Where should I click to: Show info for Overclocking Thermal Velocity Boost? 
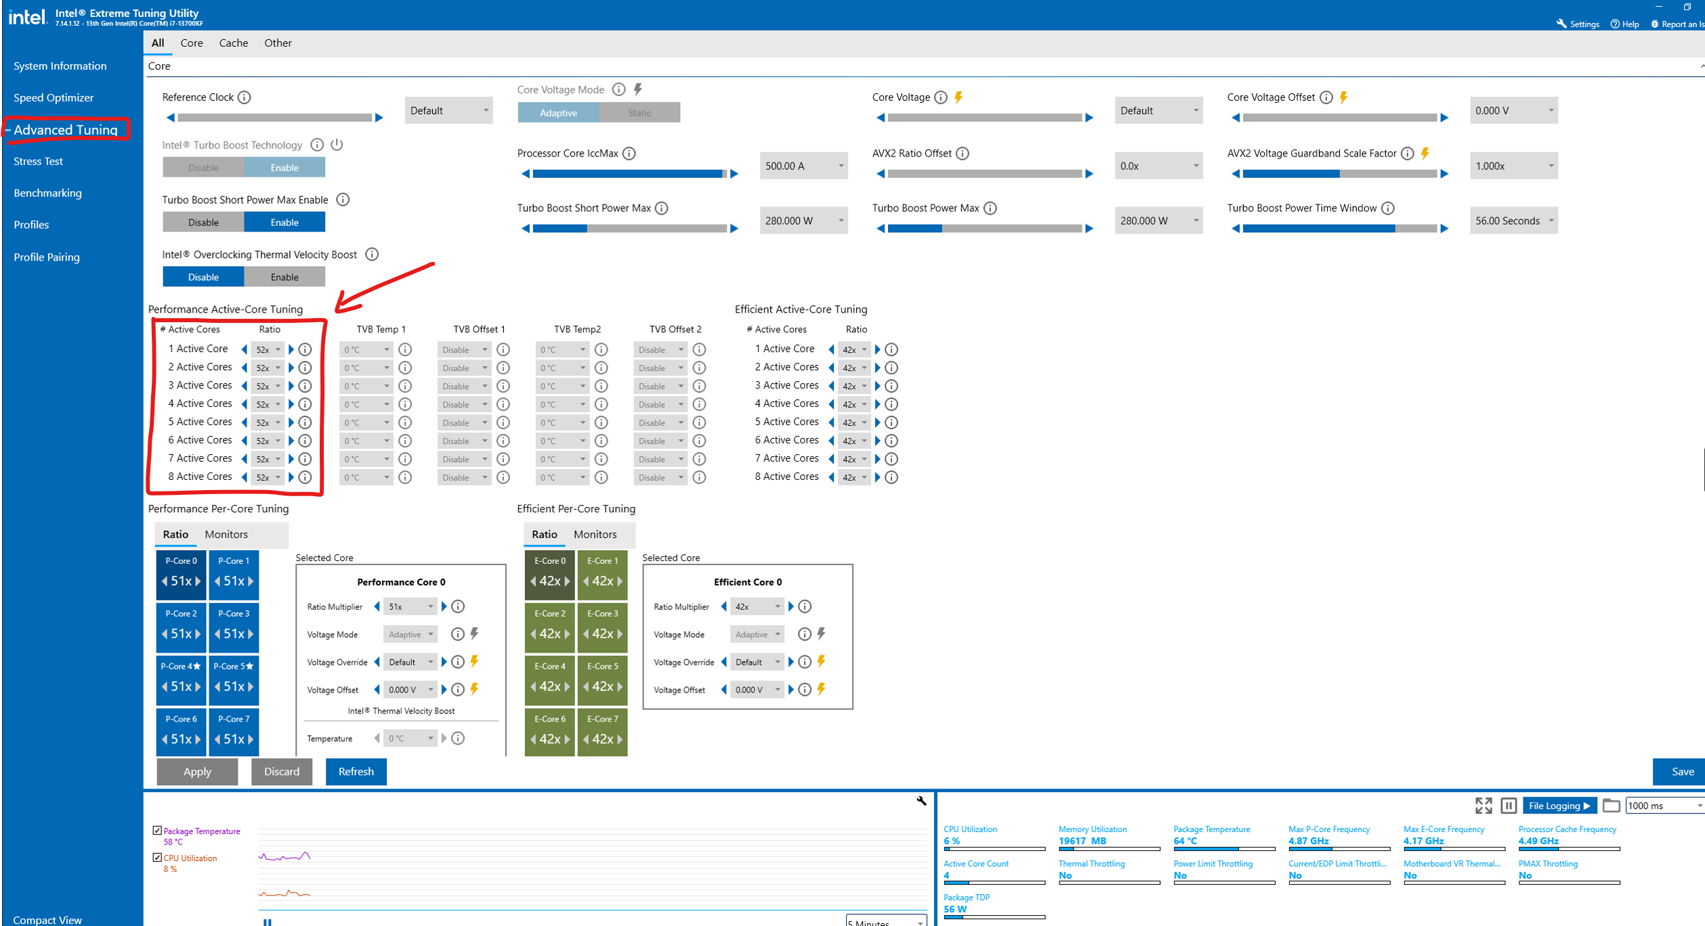tap(372, 255)
